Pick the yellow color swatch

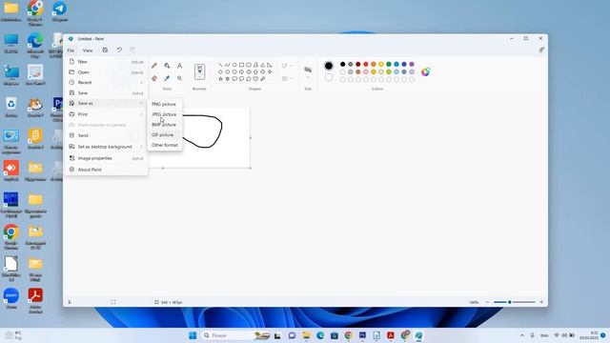[381, 64]
